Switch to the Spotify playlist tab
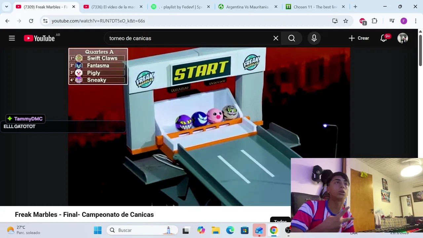Image resolution: width=423 pixels, height=238 pixels. [x=180, y=7]
